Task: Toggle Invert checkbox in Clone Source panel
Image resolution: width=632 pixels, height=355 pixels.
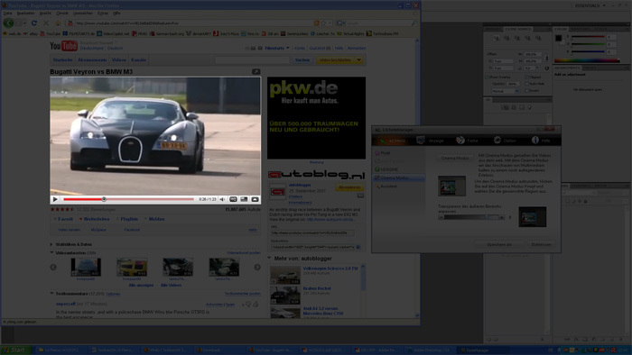Action: tap(526, 90)
